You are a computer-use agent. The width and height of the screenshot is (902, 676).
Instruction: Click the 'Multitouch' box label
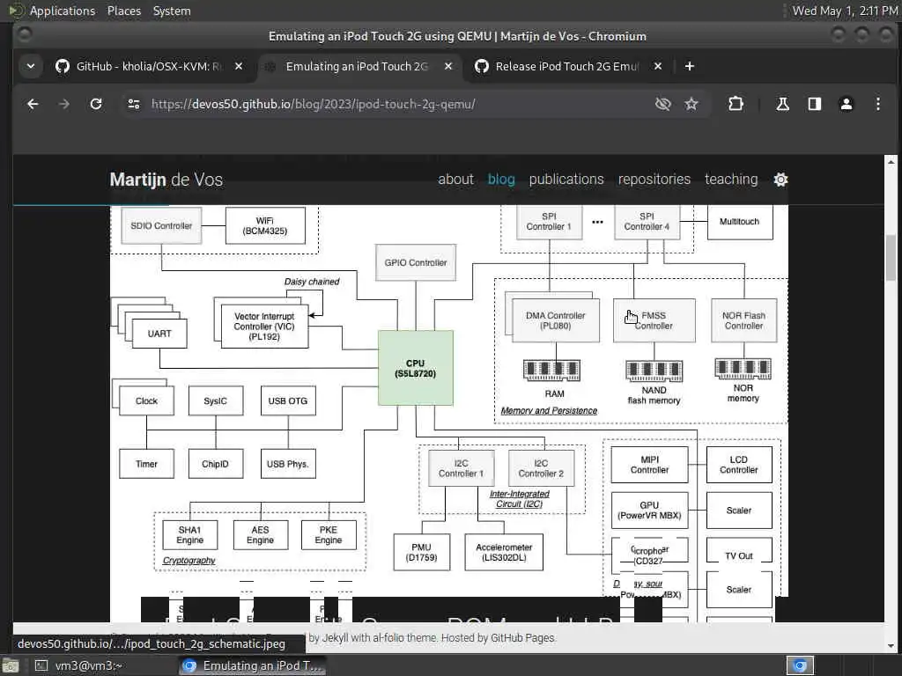[x=739, y=221]
